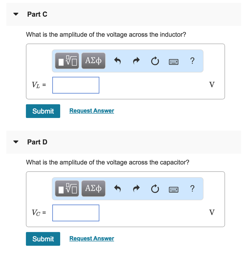Undo the last entry in Part D
Screen dimensions: 248x257
[x=118, y=188]
